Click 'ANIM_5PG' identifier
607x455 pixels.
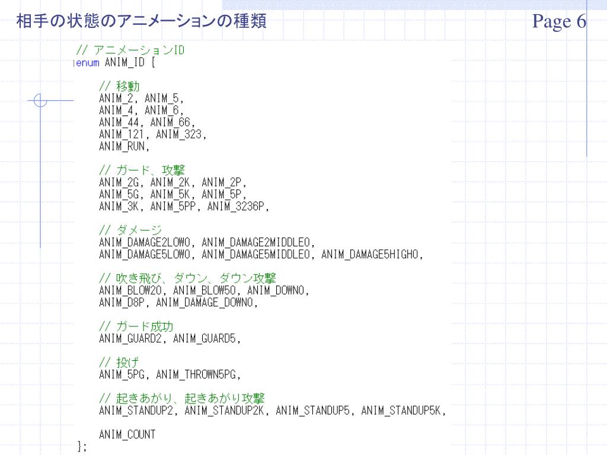[x=122, y=374]
